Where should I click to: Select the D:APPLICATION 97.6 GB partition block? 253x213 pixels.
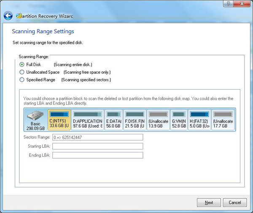point(88,120)
